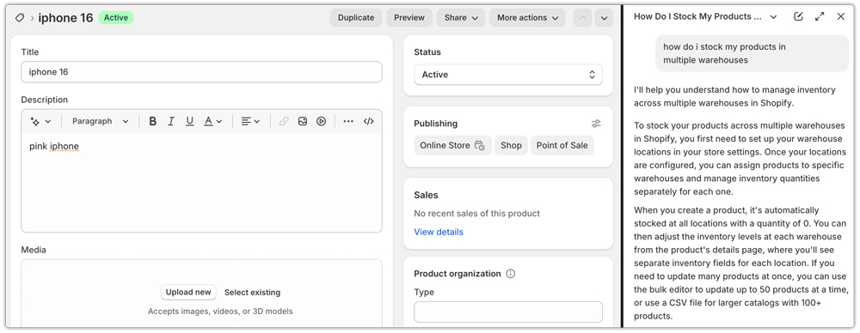Apply italic formatting to description
860x333 pixels.
pos(171,121)
